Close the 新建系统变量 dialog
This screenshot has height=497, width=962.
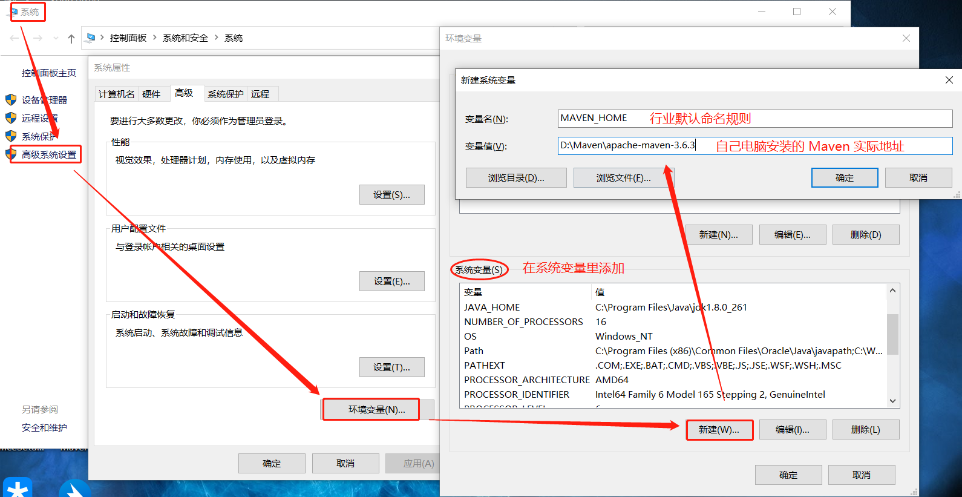[x=949, y=80]
